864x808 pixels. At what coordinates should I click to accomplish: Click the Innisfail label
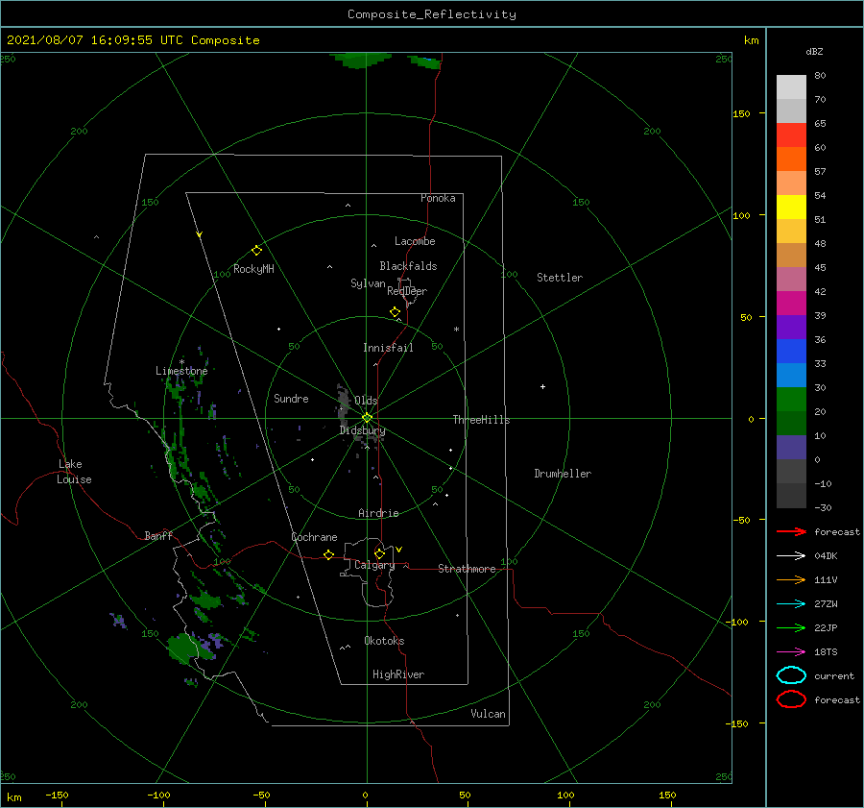tap(388, 348)
